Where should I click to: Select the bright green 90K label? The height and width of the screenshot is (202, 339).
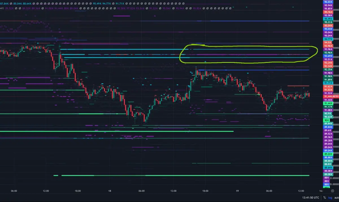[x=326, y=120]
